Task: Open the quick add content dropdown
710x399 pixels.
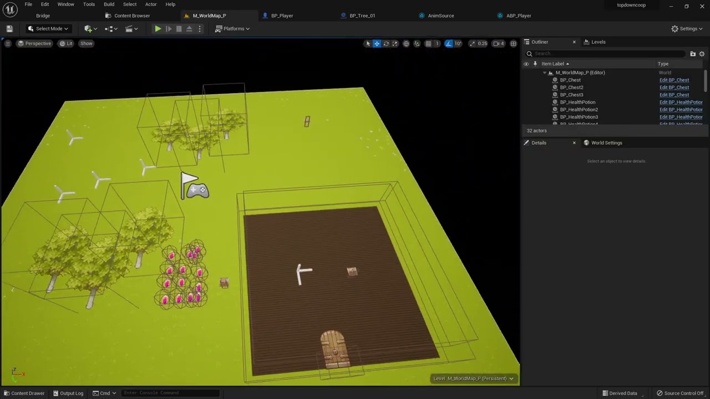Action: click(x=91, y=29)
